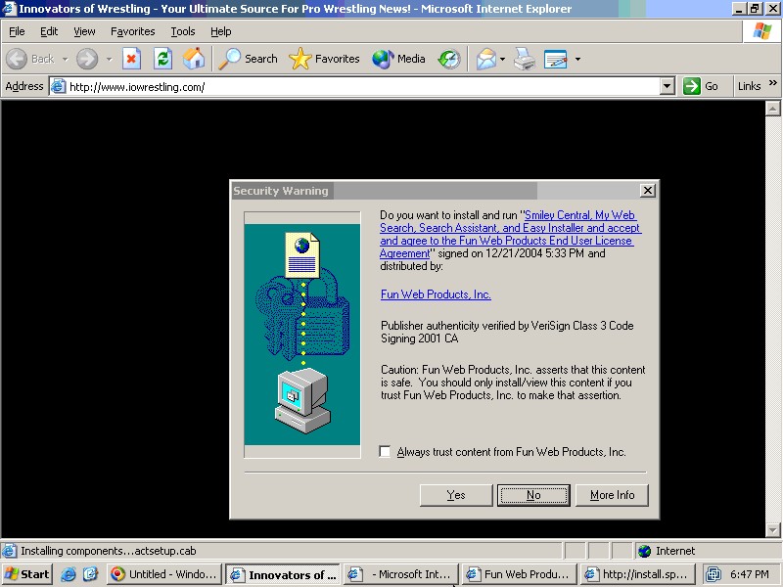Open History with the clock icon

[x=449, y=59]
